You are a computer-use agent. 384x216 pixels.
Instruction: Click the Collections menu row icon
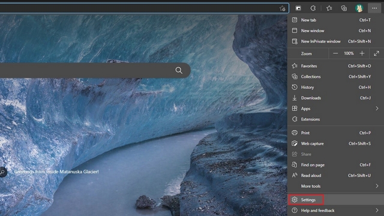[295, 77]
